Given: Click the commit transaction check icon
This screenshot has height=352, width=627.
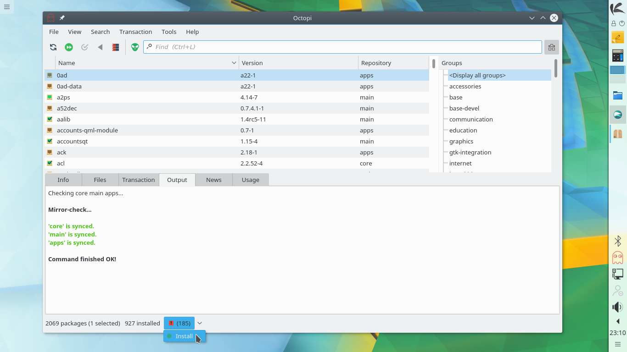Looking at the screenshot, I should (84, 47).
